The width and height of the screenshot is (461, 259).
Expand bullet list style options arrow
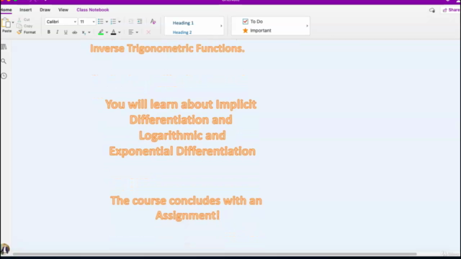tap(107, 22)
